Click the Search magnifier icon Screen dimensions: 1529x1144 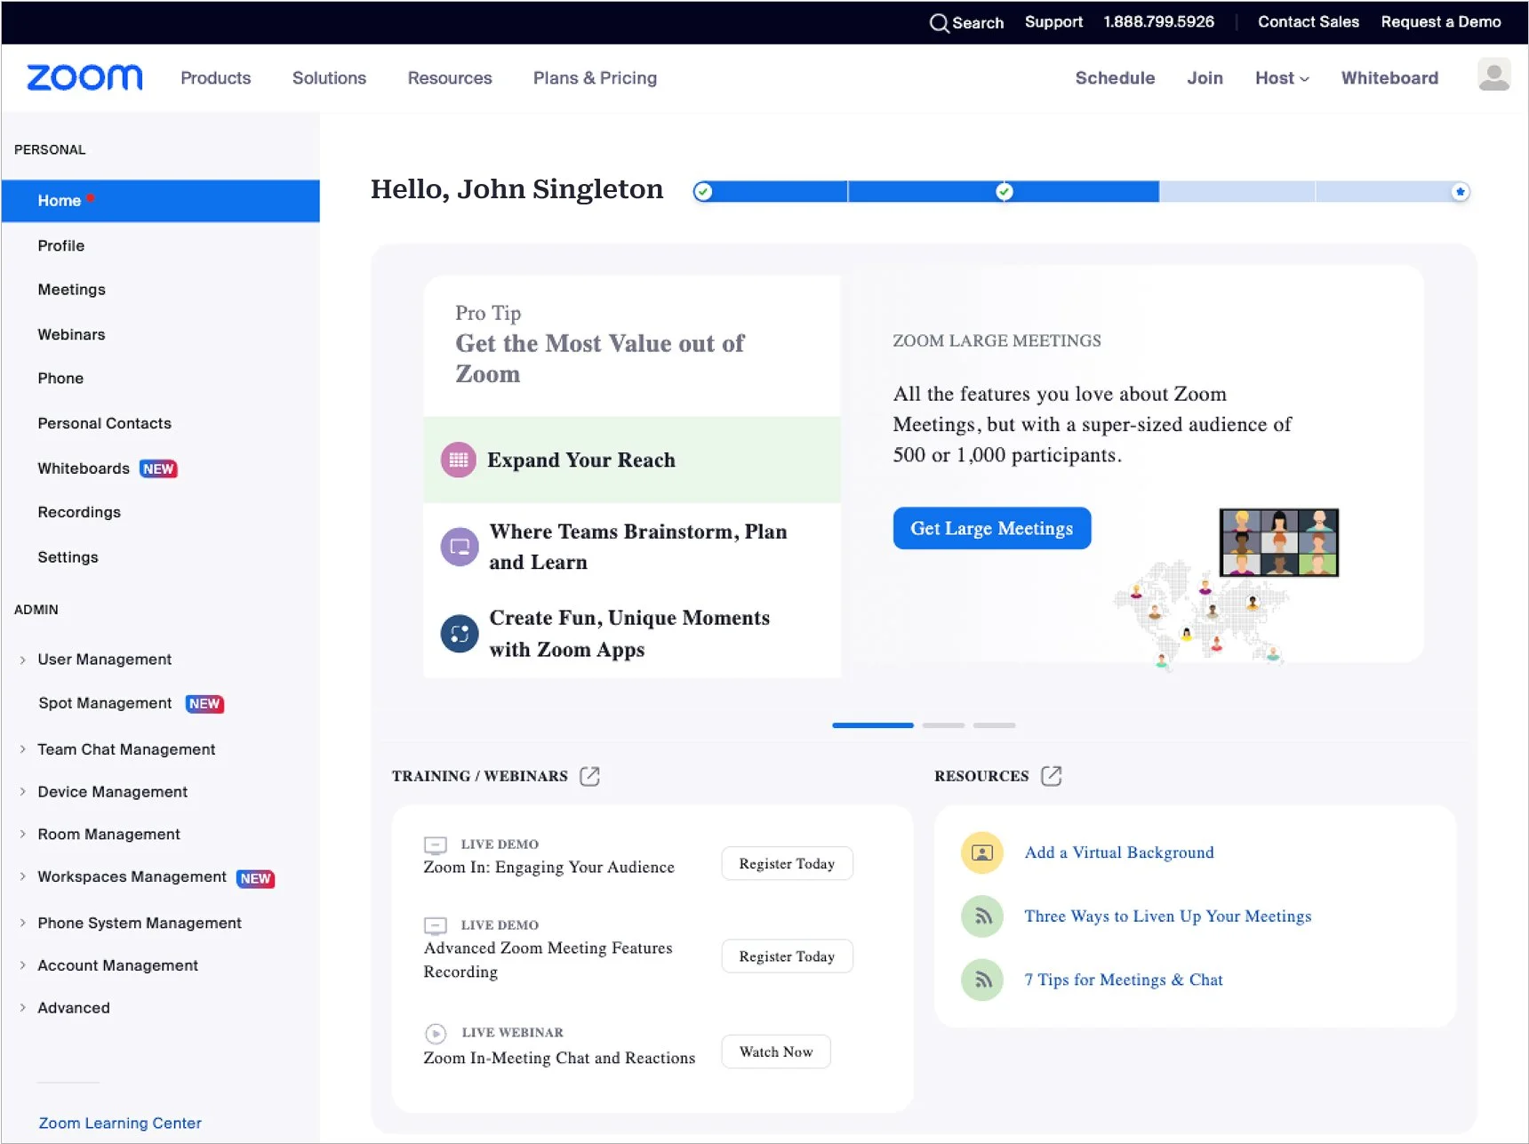(939, 23)
